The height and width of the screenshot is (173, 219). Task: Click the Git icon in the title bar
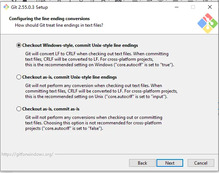tap(6, 7)
